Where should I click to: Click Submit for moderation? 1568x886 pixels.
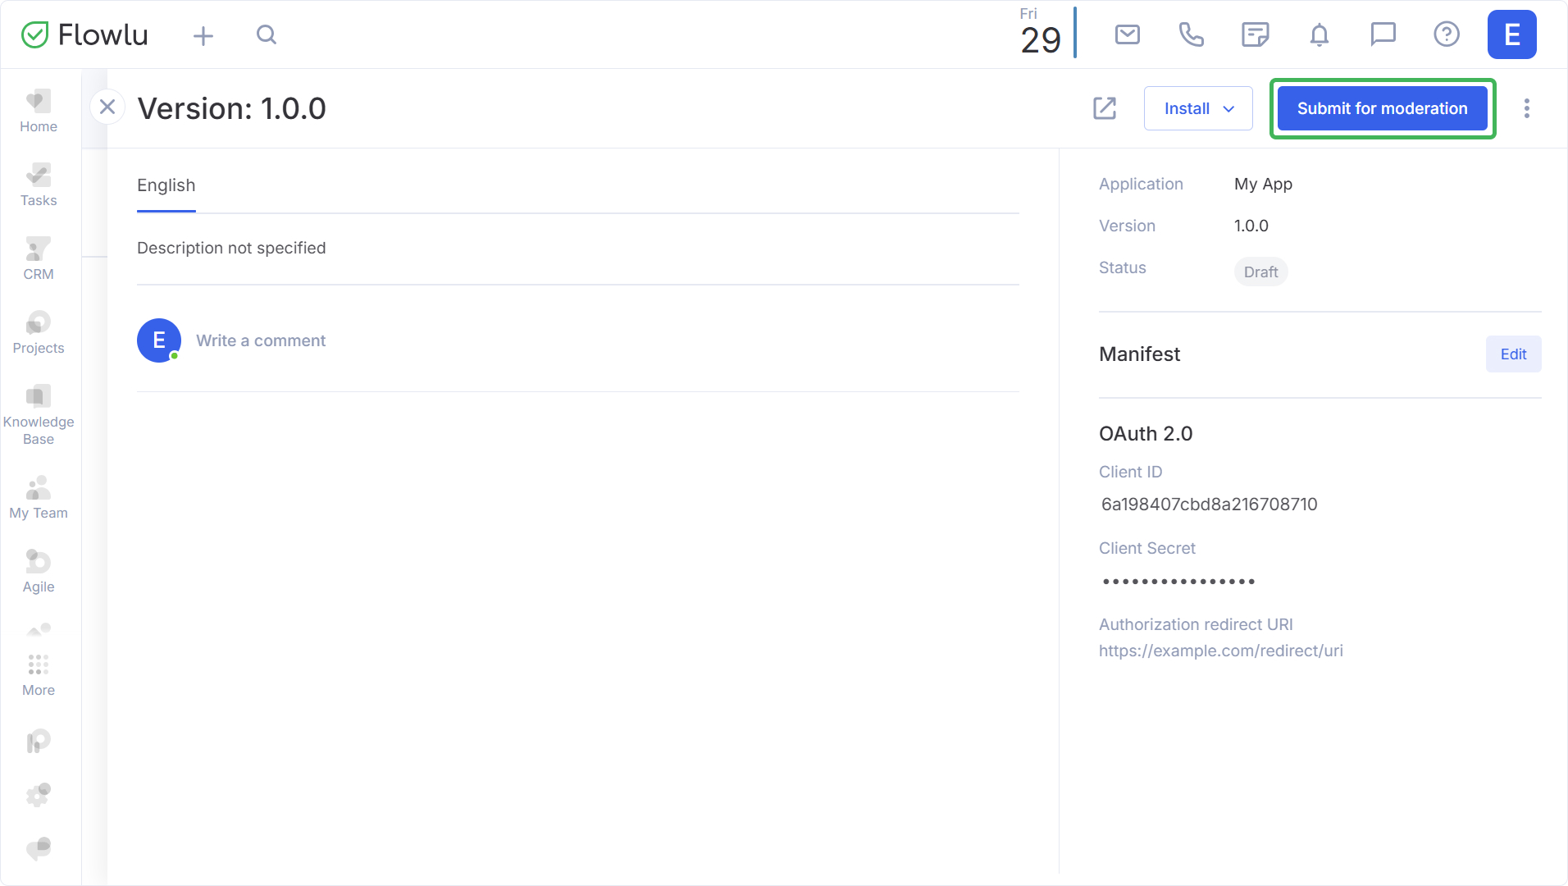pos(1382,108)
